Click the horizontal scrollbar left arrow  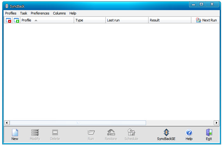(x=7, y=123)
